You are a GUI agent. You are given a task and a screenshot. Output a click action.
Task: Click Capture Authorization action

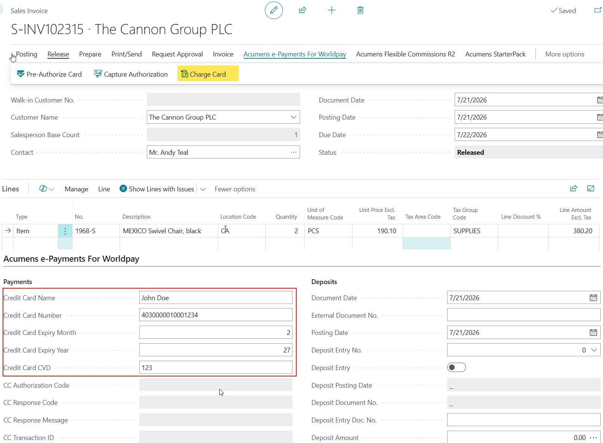(x=131, y=74)
